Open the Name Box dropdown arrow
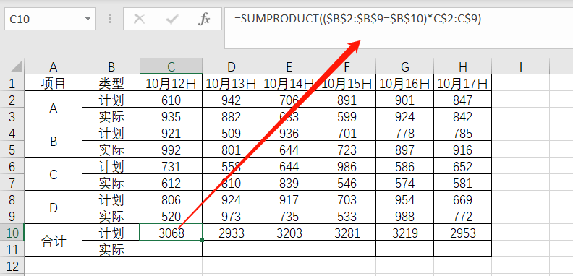This screenshot has width=573, height=276. 88,19
